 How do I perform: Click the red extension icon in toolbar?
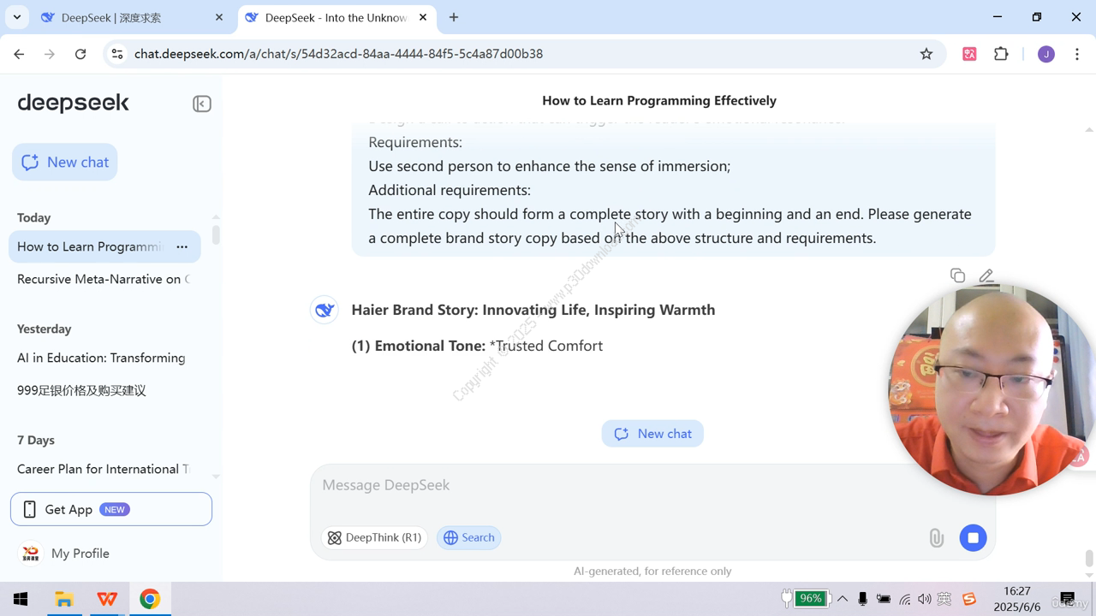tap(969, 54)
